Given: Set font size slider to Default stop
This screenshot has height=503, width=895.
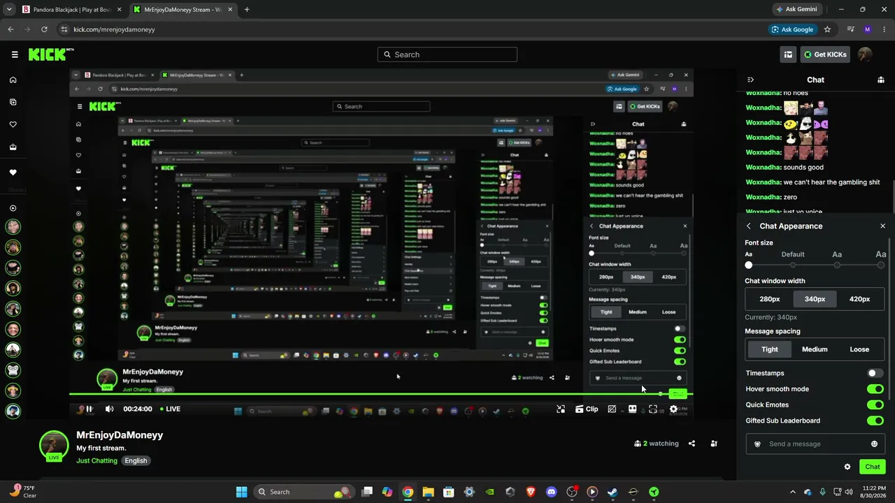Looking at the screenshot, I should (x=793, y=265).
